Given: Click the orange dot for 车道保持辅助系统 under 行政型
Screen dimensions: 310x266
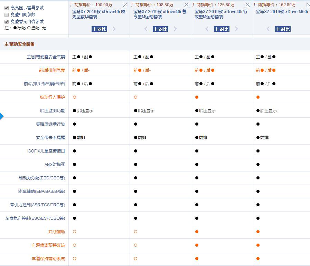Looking at the screenshot, I should tap(196, 258).
